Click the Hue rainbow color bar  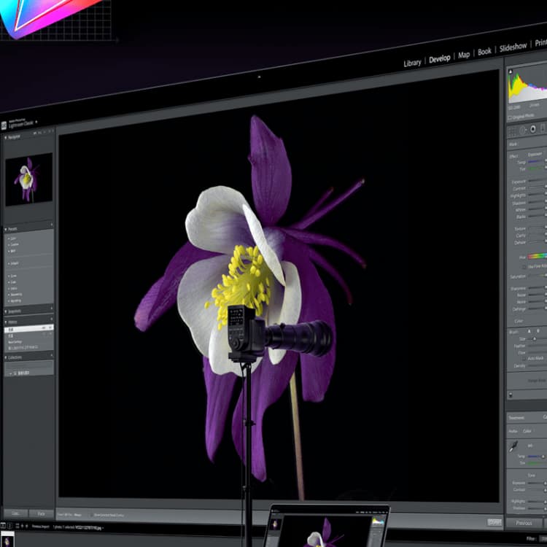(x=538, y=256)
